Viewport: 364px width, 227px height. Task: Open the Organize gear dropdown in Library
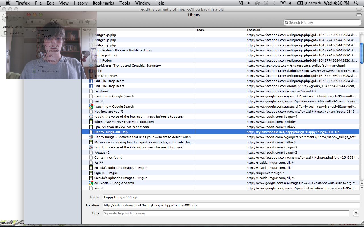pos(57,22)
